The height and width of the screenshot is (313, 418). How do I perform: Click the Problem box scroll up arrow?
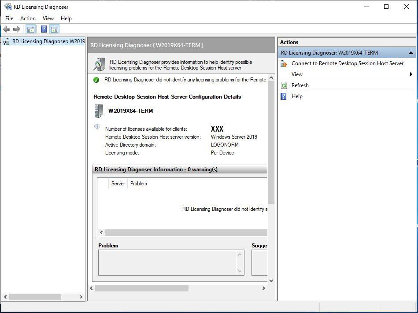tap(240, 254)
